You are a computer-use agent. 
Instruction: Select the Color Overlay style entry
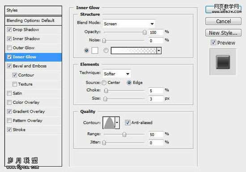(x=26, y=102)
